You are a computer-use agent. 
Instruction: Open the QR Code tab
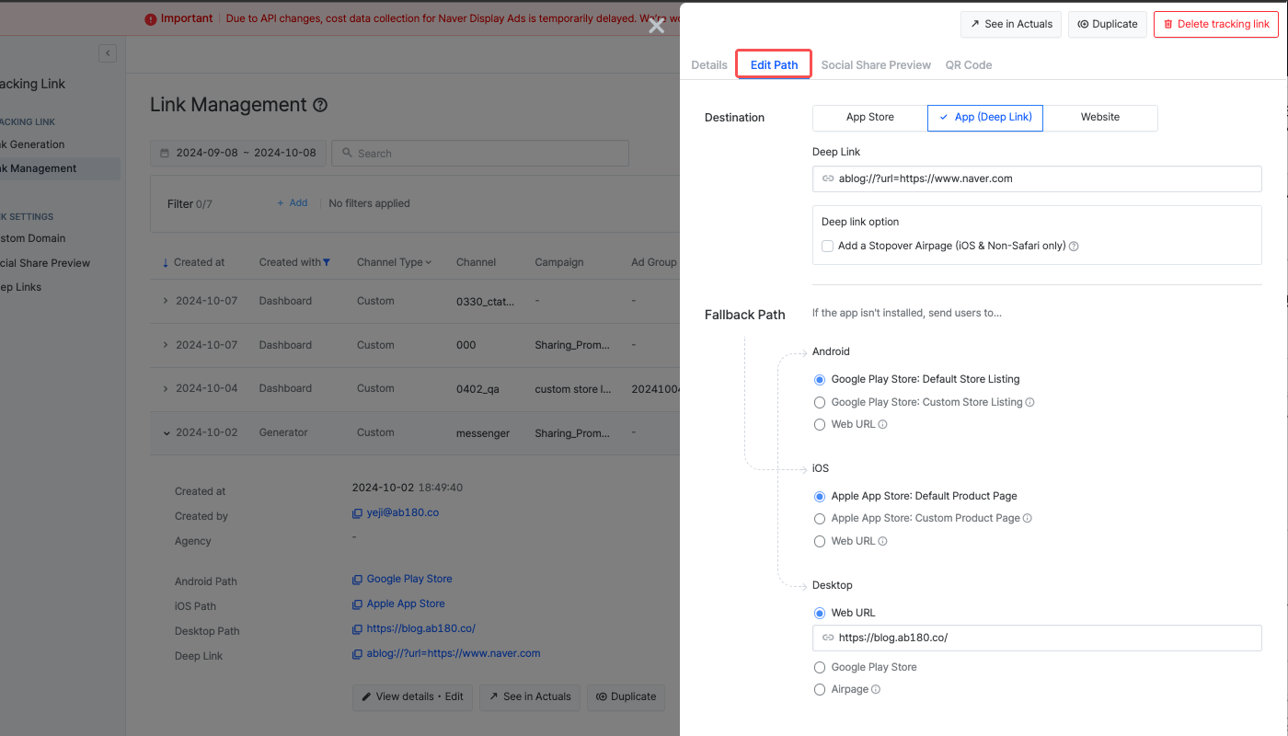coord(969,65)
